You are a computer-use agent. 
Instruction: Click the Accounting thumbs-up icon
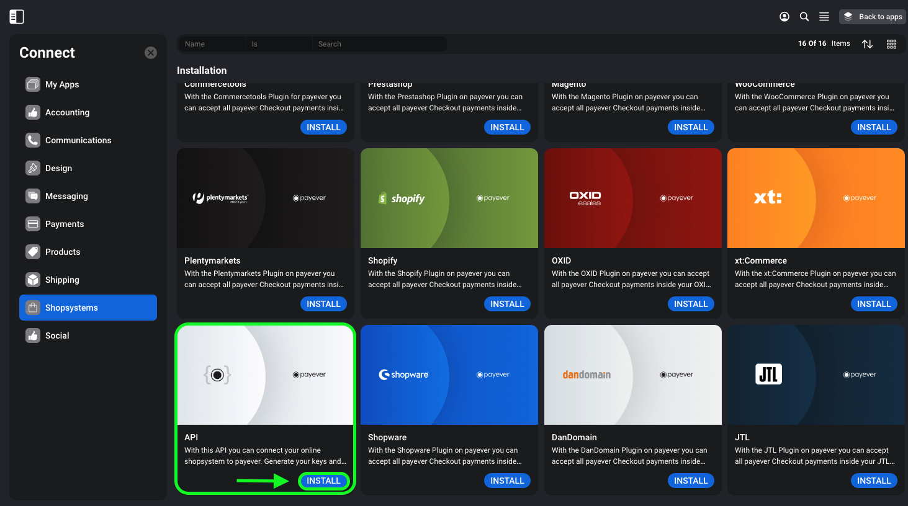[33, 112]
